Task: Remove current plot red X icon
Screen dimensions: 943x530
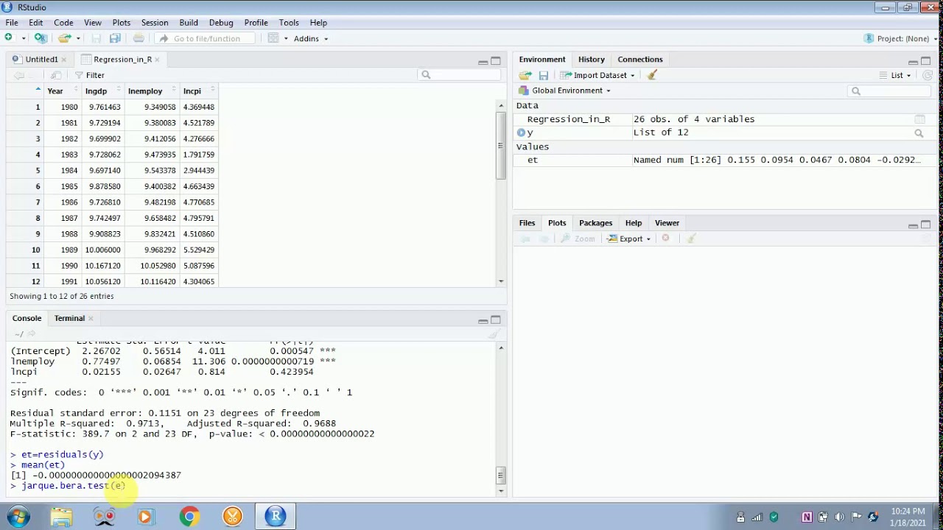Action: (x=665, y=239)
